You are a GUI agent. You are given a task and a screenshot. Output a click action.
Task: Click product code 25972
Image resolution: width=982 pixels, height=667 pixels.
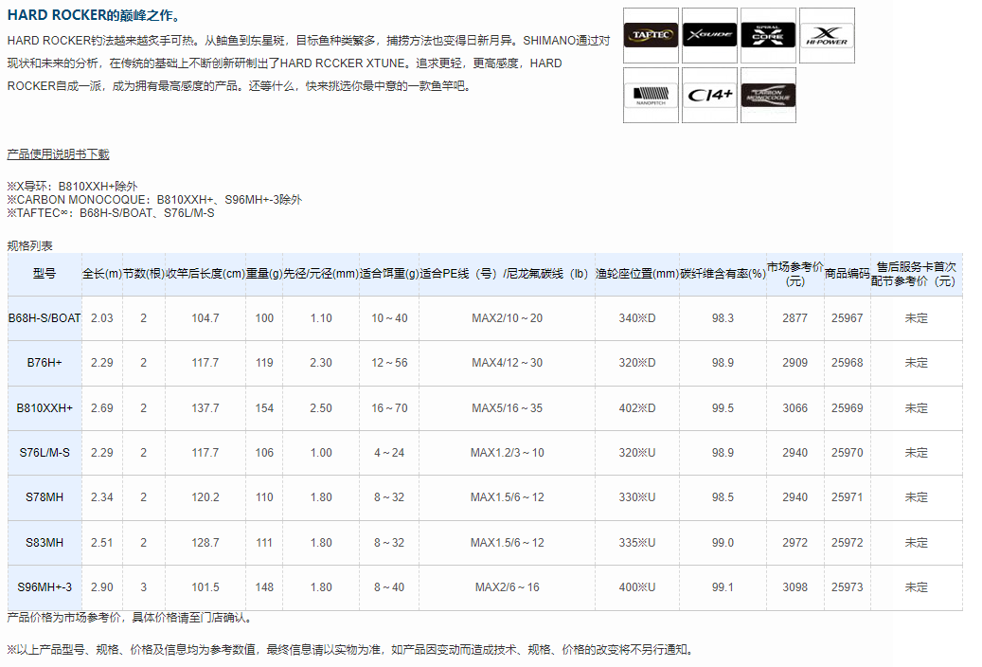pos(847,542)
